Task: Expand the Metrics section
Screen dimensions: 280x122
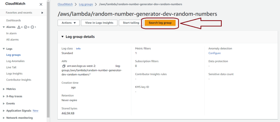Action: pos(4,89)
